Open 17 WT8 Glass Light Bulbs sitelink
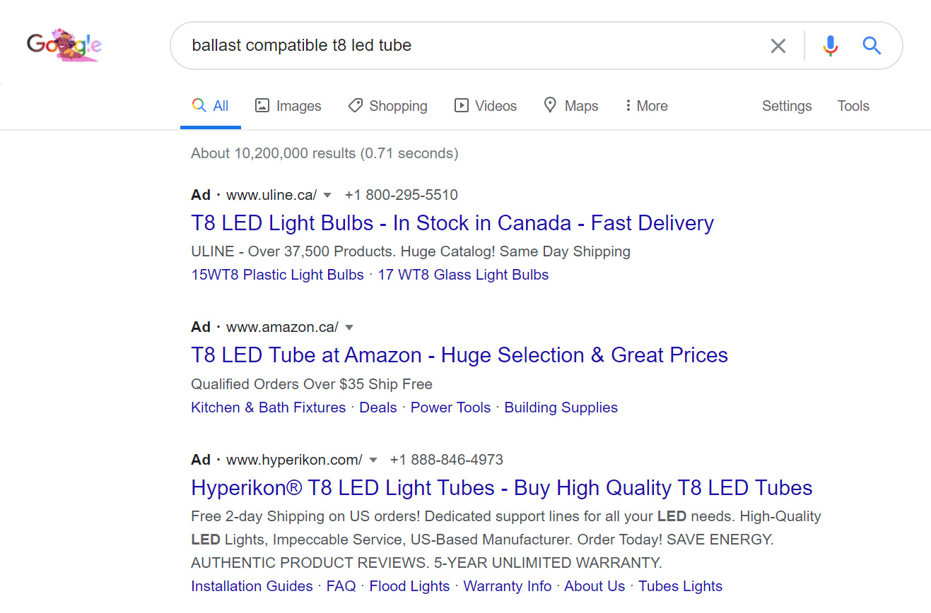931x613 pixels. coord(463,275)
